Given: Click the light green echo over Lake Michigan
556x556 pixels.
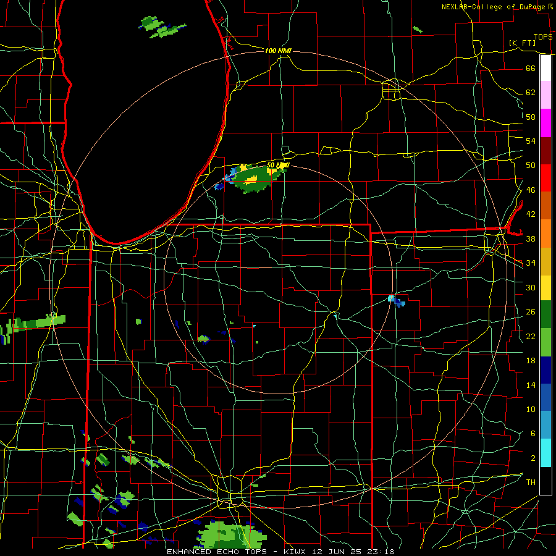Looking at the screenshot, I should tap(162, 27).
